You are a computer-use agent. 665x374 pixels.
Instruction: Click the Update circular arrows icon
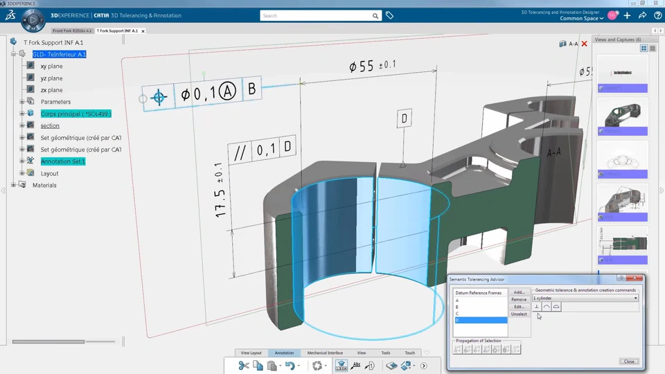[x=317, y=366]
